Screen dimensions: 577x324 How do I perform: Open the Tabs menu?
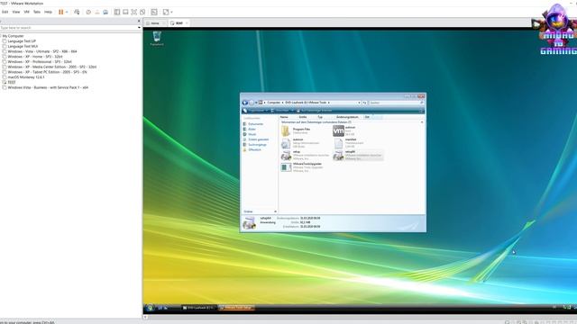click(x=37, y=12)
